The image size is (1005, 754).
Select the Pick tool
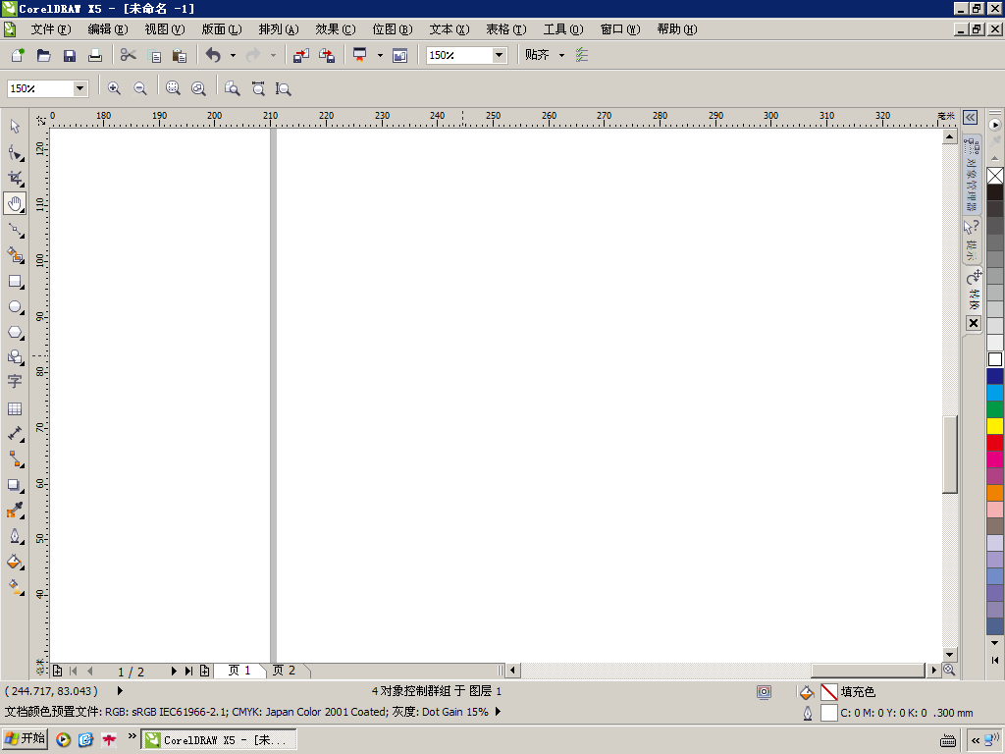coord(15,127)
